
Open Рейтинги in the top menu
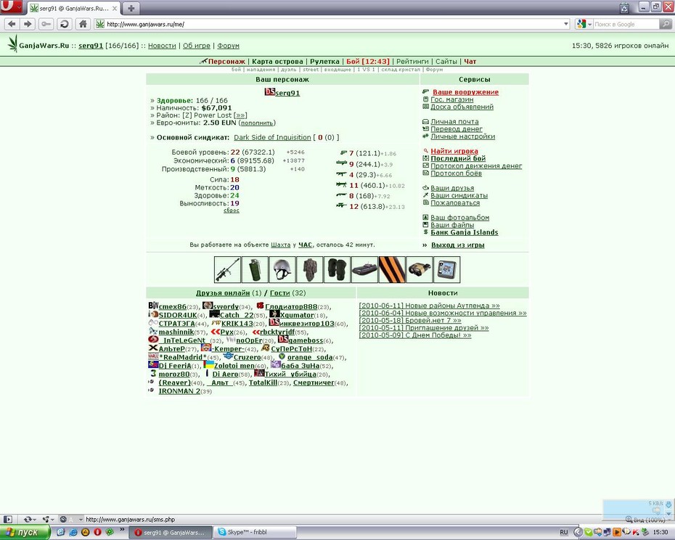[x=412, y=62]
